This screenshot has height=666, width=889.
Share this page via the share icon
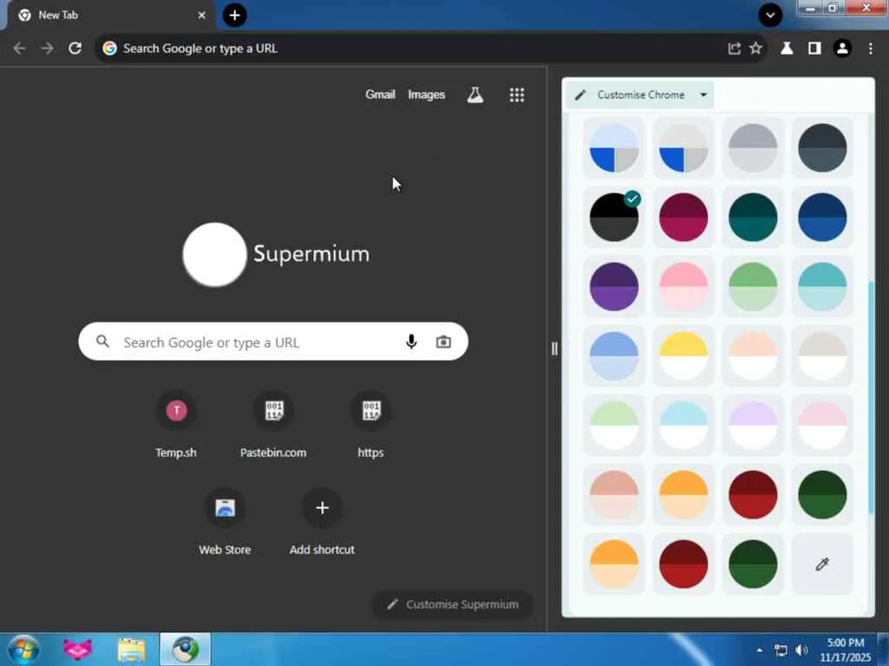[734, 49]
